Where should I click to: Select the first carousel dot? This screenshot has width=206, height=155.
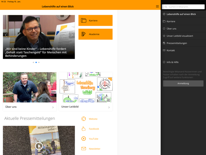(x=33, y=63)
